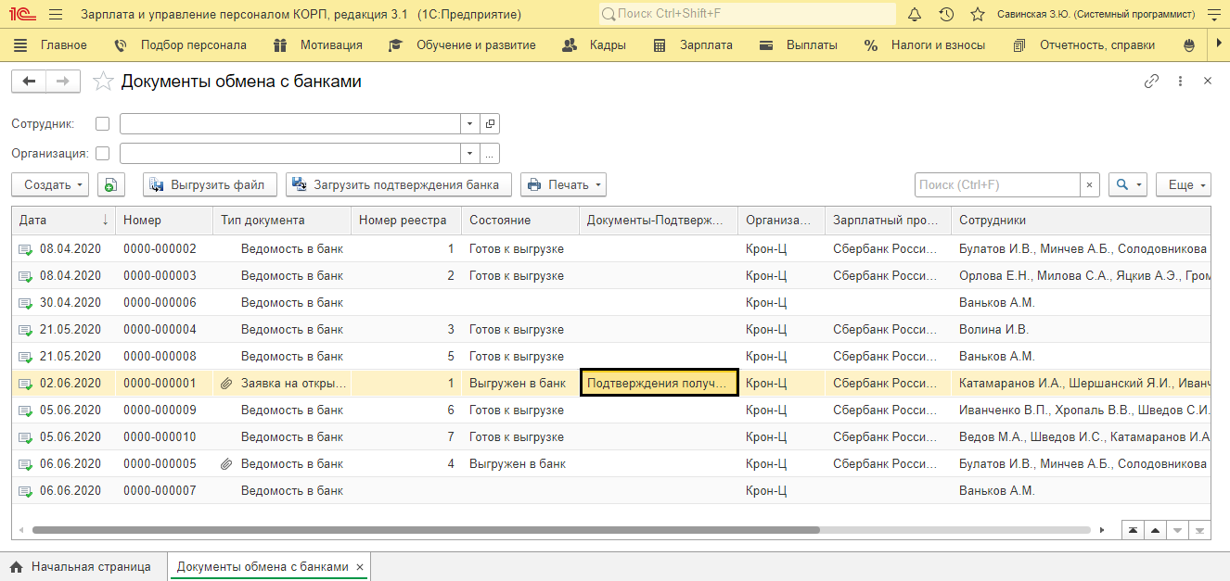1230x581 pixels.
Task: Click Загрузить подтверждения банка button
Action: [399, 184]
